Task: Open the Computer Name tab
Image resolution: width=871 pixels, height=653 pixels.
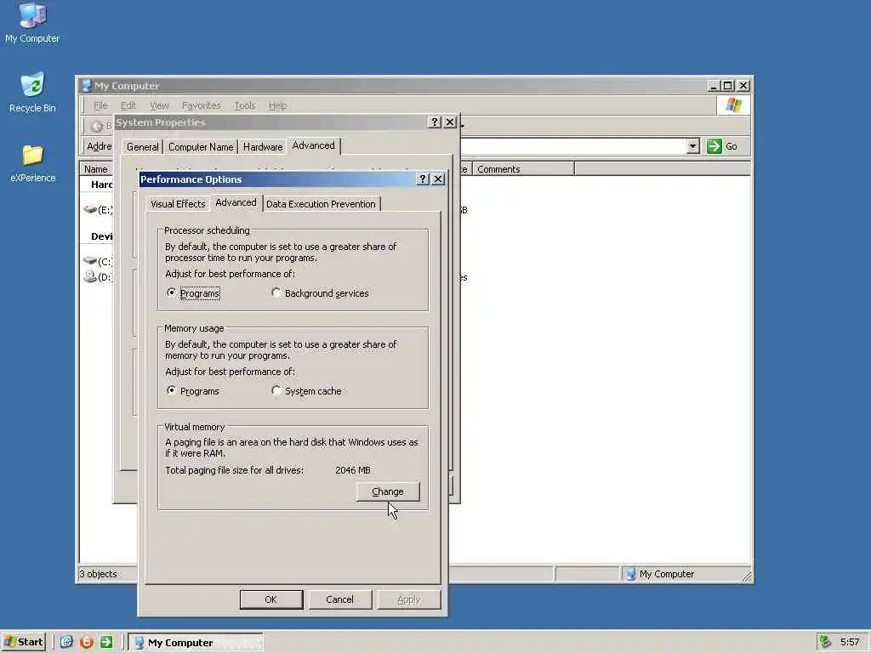Action: point(201,146)
